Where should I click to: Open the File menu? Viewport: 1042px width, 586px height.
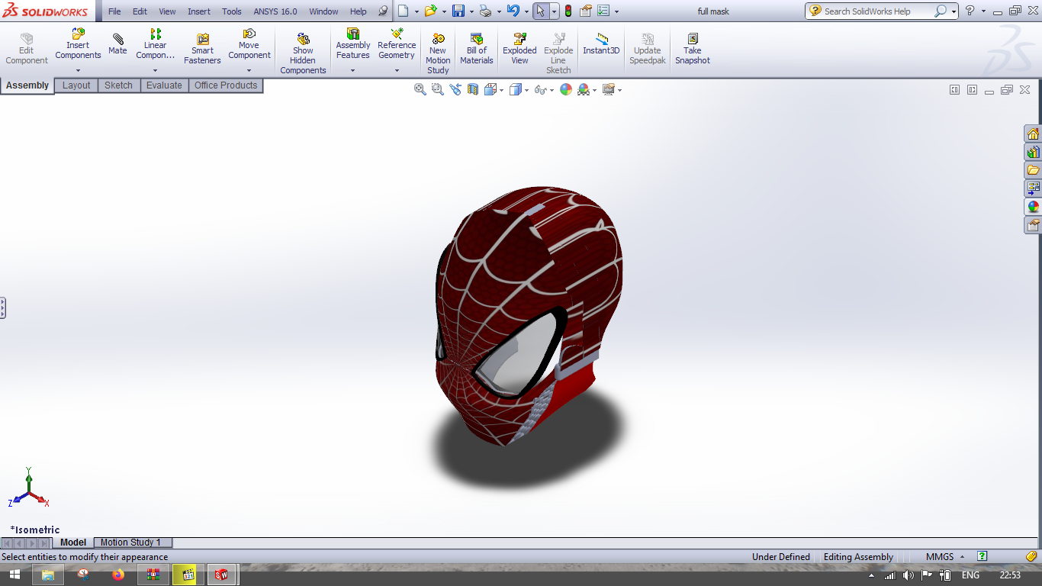click(114, 11)
